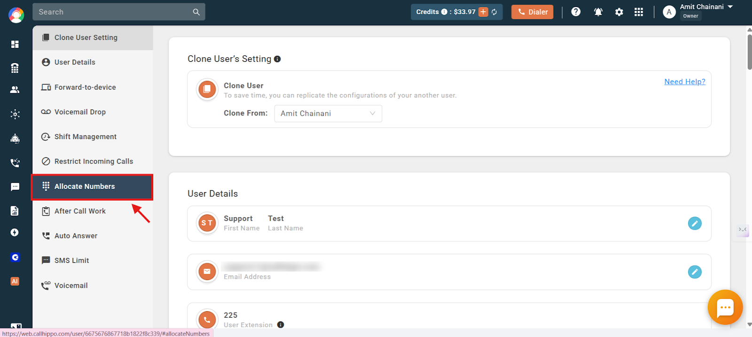Open the numbers building icon in rail

pyautogui.click(x=15, y=68)
